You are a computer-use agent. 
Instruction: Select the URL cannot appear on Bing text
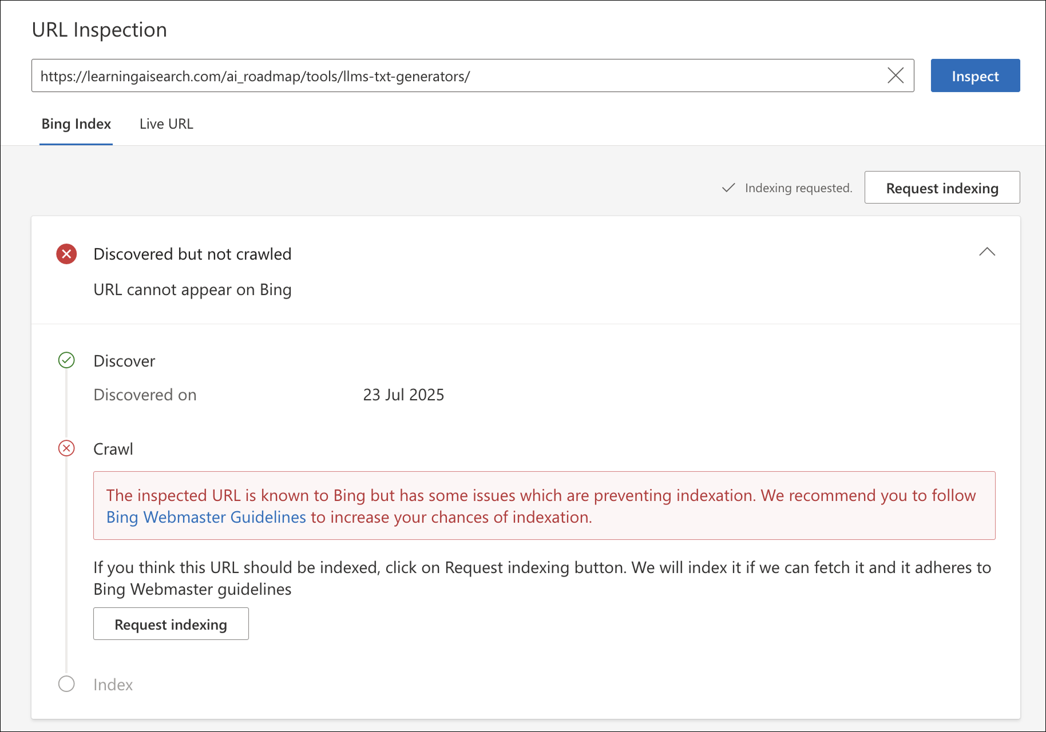pyautogui.click(x=192, y=290)
